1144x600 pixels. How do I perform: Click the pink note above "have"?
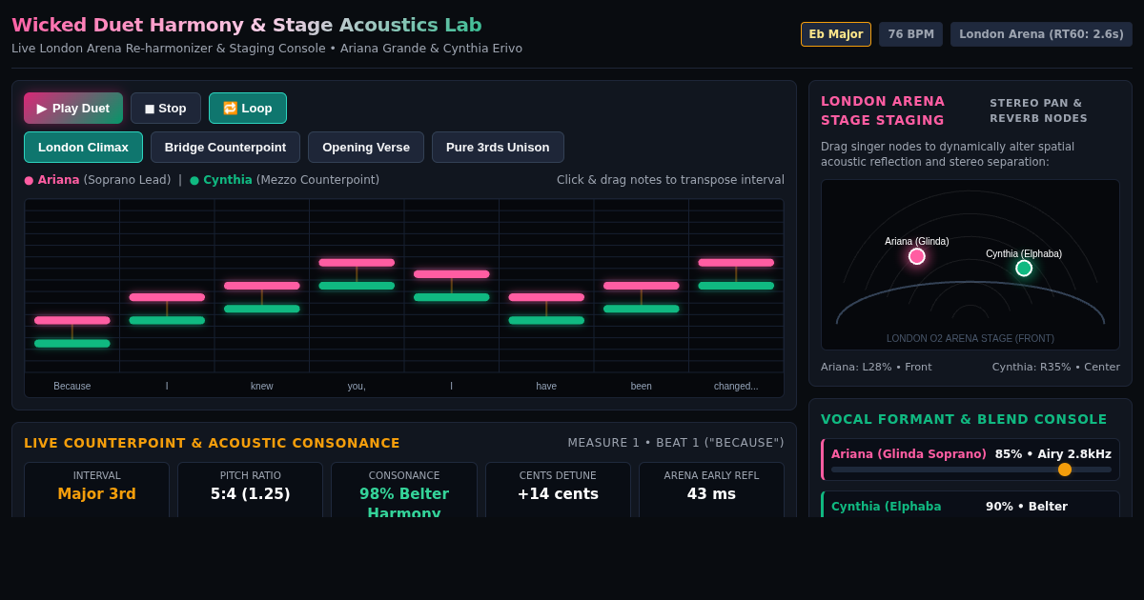point(546,297)
